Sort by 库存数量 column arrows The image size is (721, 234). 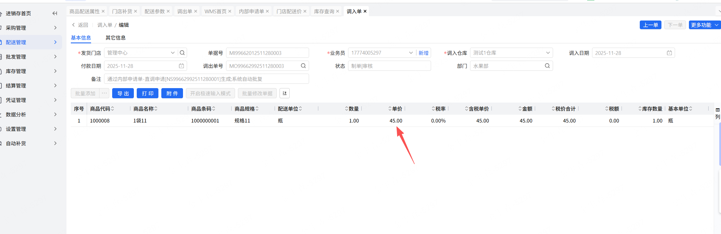click(640, 109)
